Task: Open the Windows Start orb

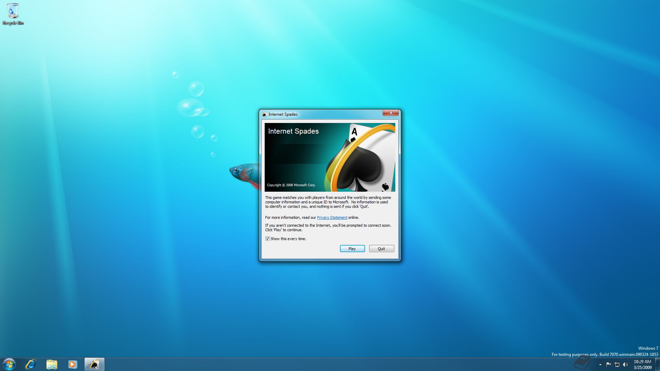Action: coord(9,364)
